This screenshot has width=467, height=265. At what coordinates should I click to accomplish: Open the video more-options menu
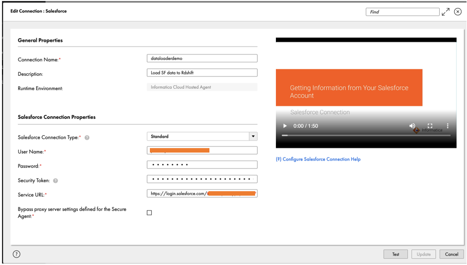(x=447, y=126)
